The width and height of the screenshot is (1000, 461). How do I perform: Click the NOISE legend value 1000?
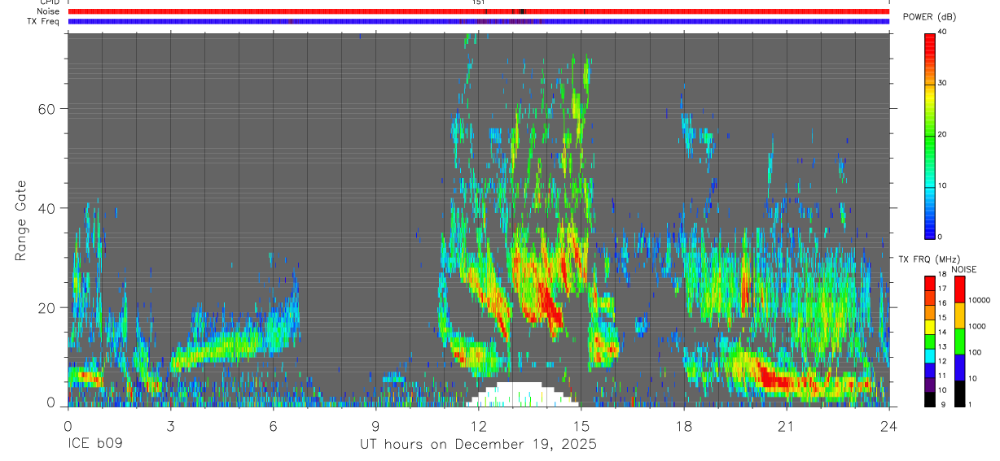tap(976, 326)
